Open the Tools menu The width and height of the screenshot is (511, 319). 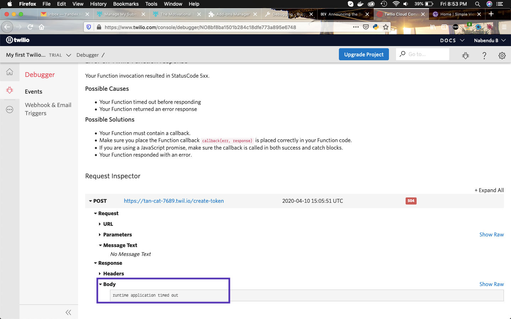pyautogui.click(x=151, y=4)
